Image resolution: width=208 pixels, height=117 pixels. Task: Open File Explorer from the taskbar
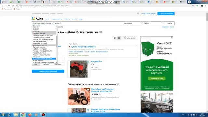point(16,115)
